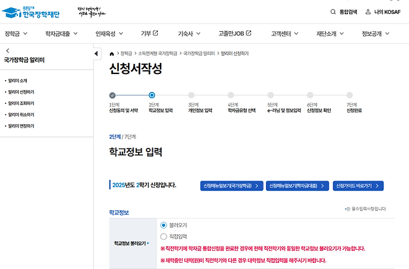Click 장학금 in the breadcrumb
The image size is (409, 269).
point(126,53)
